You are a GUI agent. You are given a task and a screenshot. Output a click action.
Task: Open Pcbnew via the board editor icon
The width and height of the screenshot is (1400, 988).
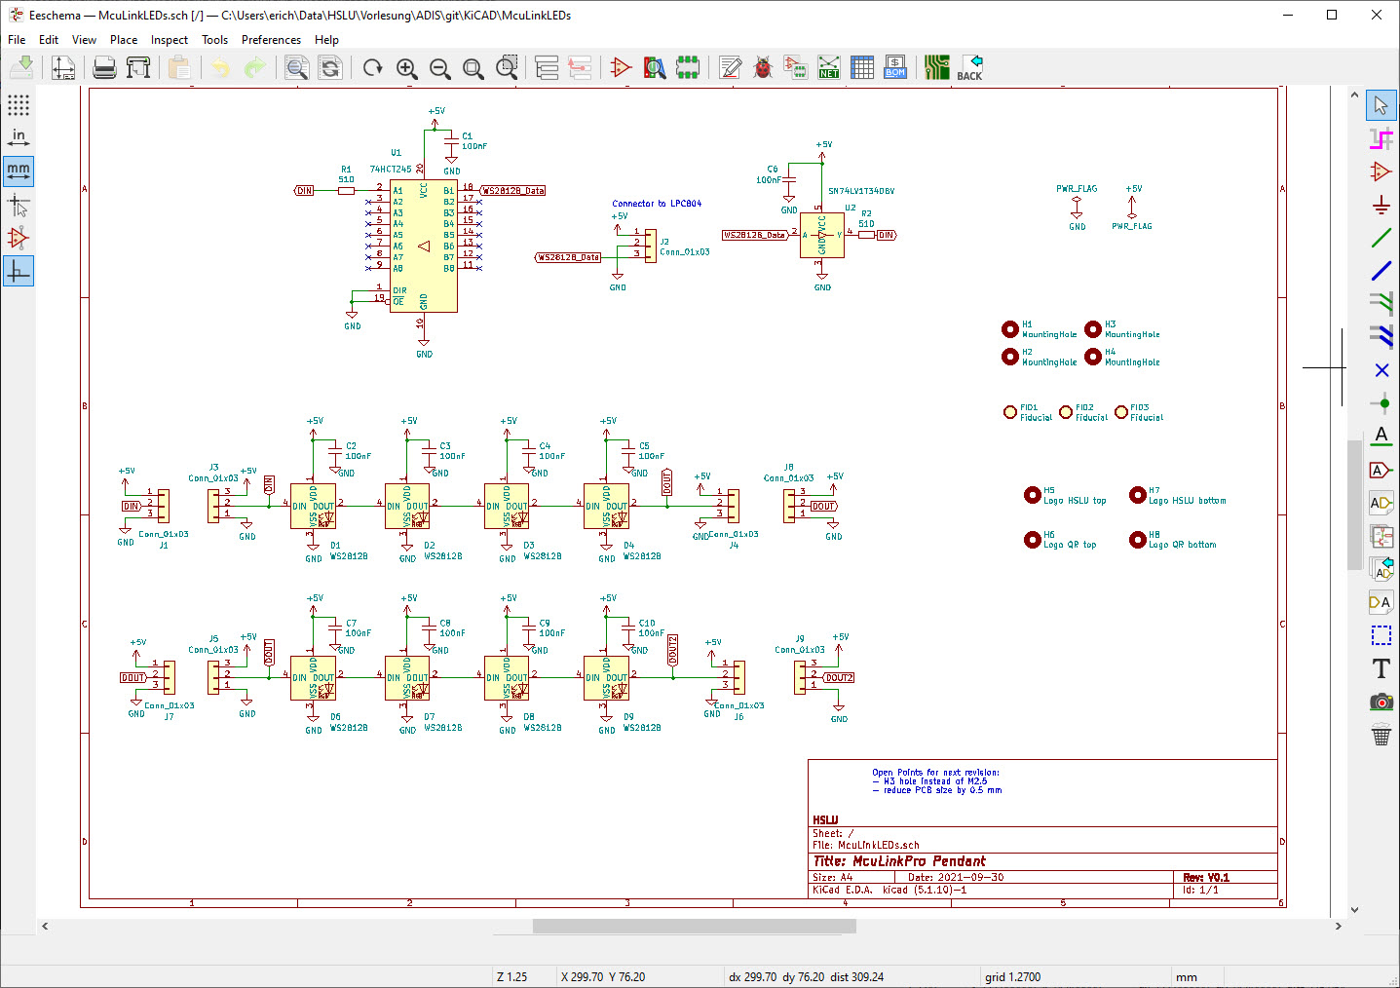pyautogui.click(x=936, y=67)
